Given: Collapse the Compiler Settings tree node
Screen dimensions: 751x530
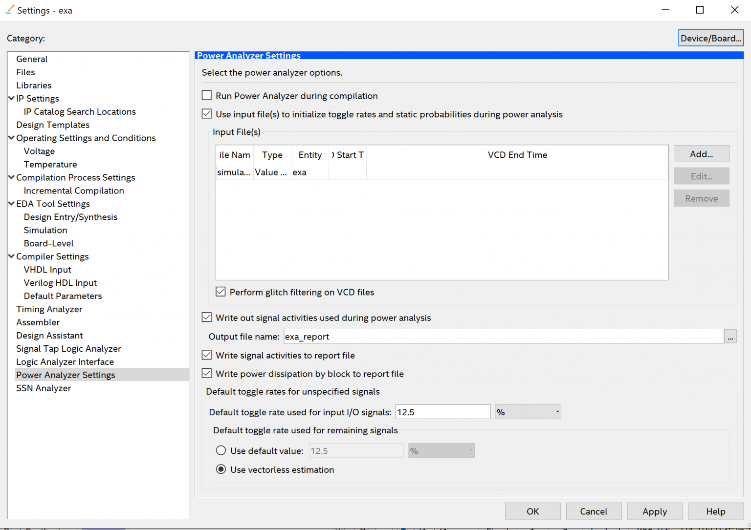Looking at the screenshot, I should coord(11,256).
